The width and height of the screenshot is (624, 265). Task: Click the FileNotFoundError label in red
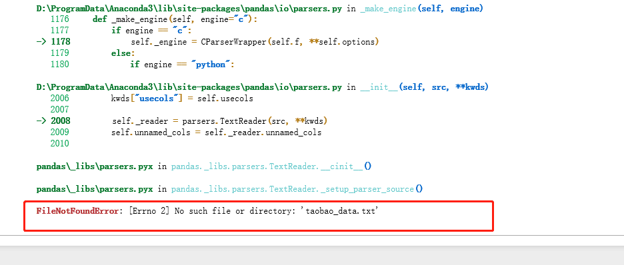[77, 211]
